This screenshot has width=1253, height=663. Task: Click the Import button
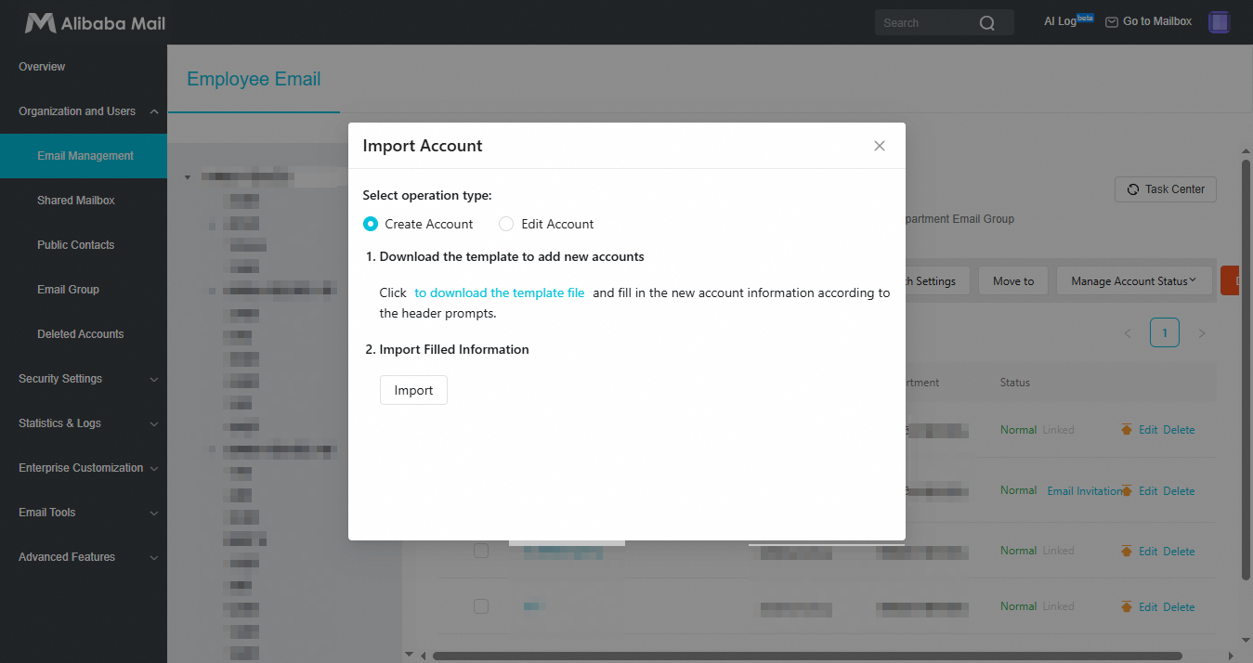coord(413,391)
